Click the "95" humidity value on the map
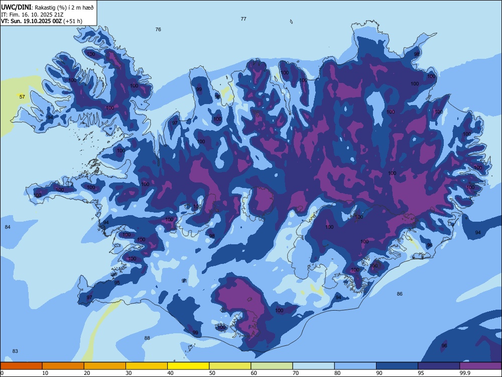Viewport: 502px width, 377px height. (x=117, y=282)
